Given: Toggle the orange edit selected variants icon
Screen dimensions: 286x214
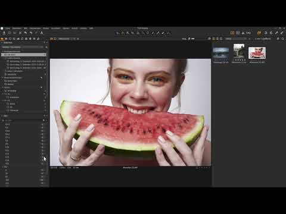Looking at the screenshot, I should tap(259, 33).
